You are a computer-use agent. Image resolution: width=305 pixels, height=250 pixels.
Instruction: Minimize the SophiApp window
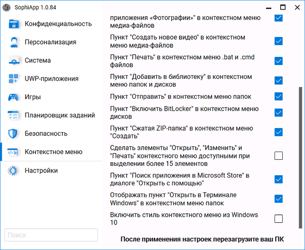pyautogui.click(x=269, y=8)
